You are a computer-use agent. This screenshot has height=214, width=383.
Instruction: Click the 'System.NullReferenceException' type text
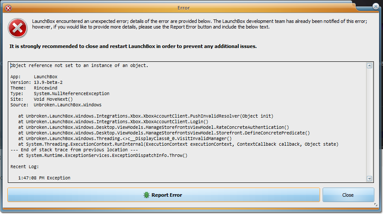coord(72,93)
